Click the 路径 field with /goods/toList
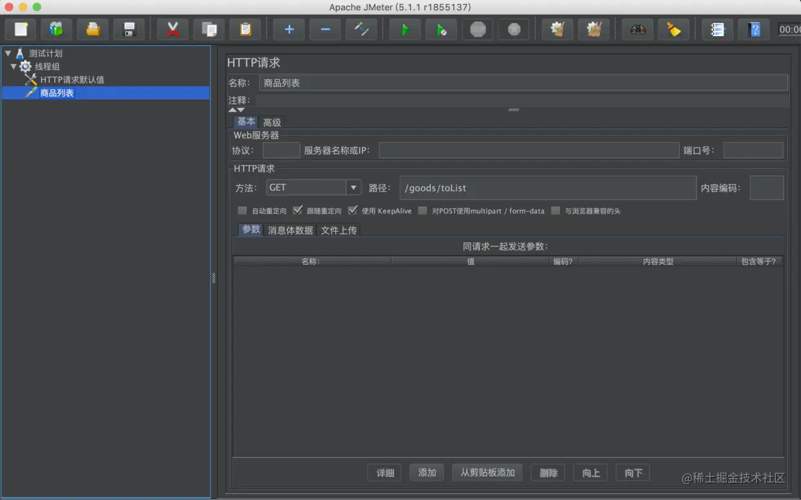 548,188
